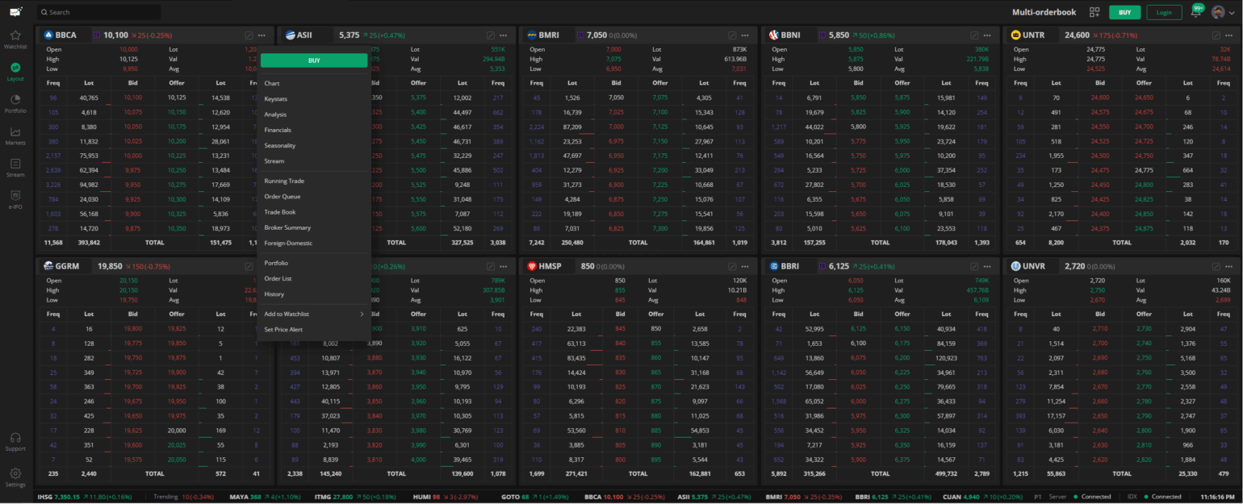Open three-dots menu on BBNI panel
This screenshot has width=1243, height=504.
pyautogui.click(x=987, y=35)
